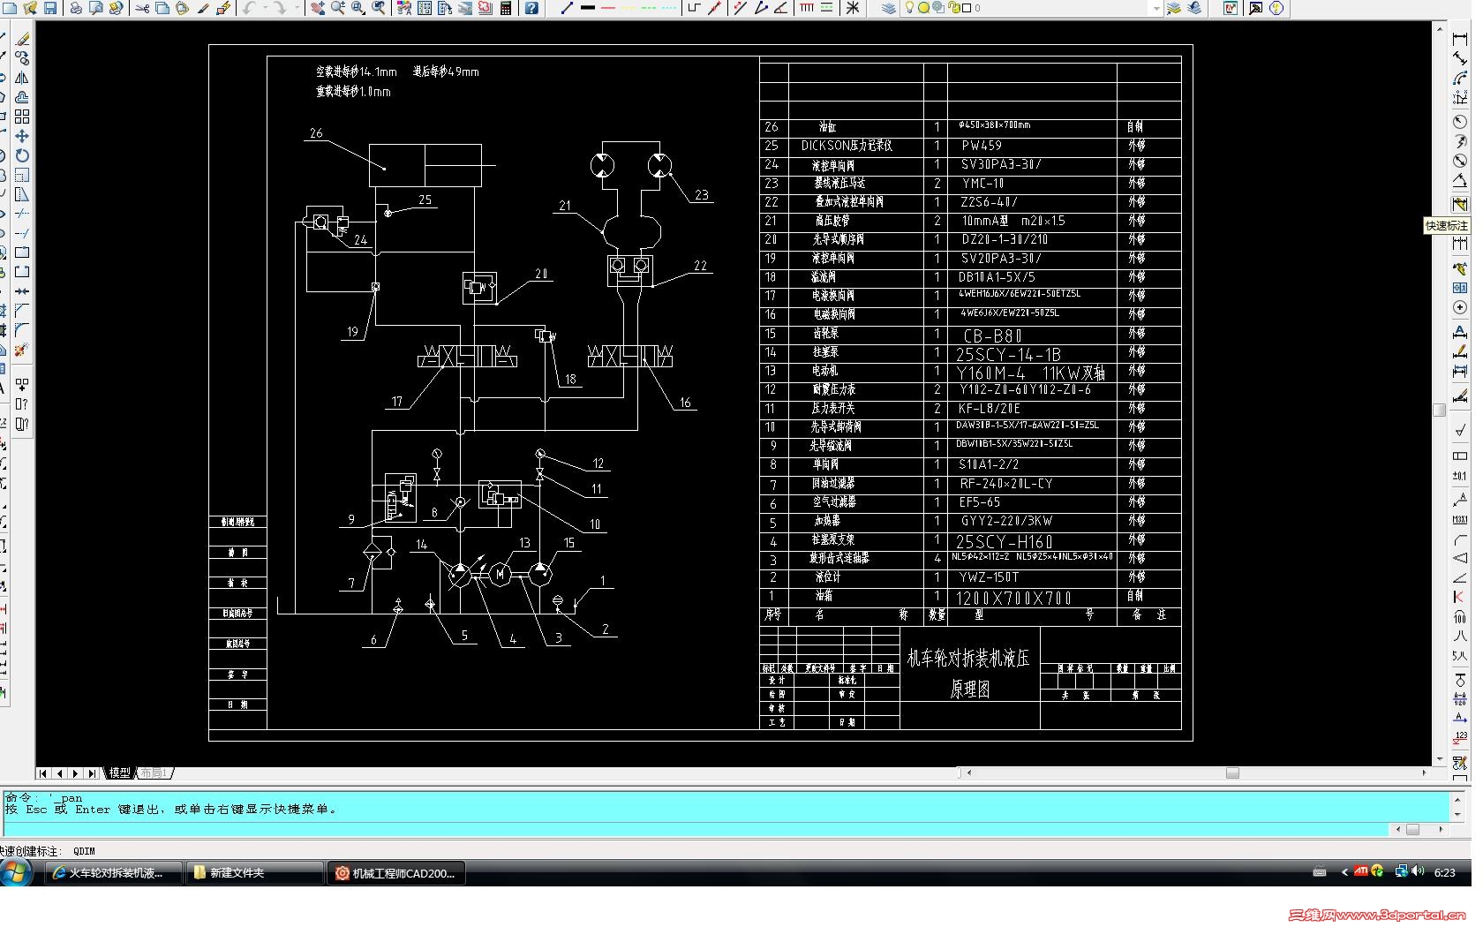The height and width of the screenshot is (927, 1483).
Task: Select the Pan hand tool
Action: coord(318,8)
